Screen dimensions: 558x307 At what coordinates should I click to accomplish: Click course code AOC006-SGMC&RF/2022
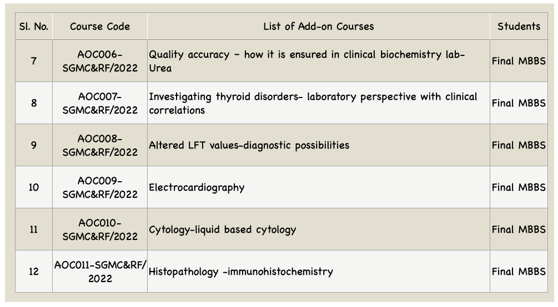[100, 61]
